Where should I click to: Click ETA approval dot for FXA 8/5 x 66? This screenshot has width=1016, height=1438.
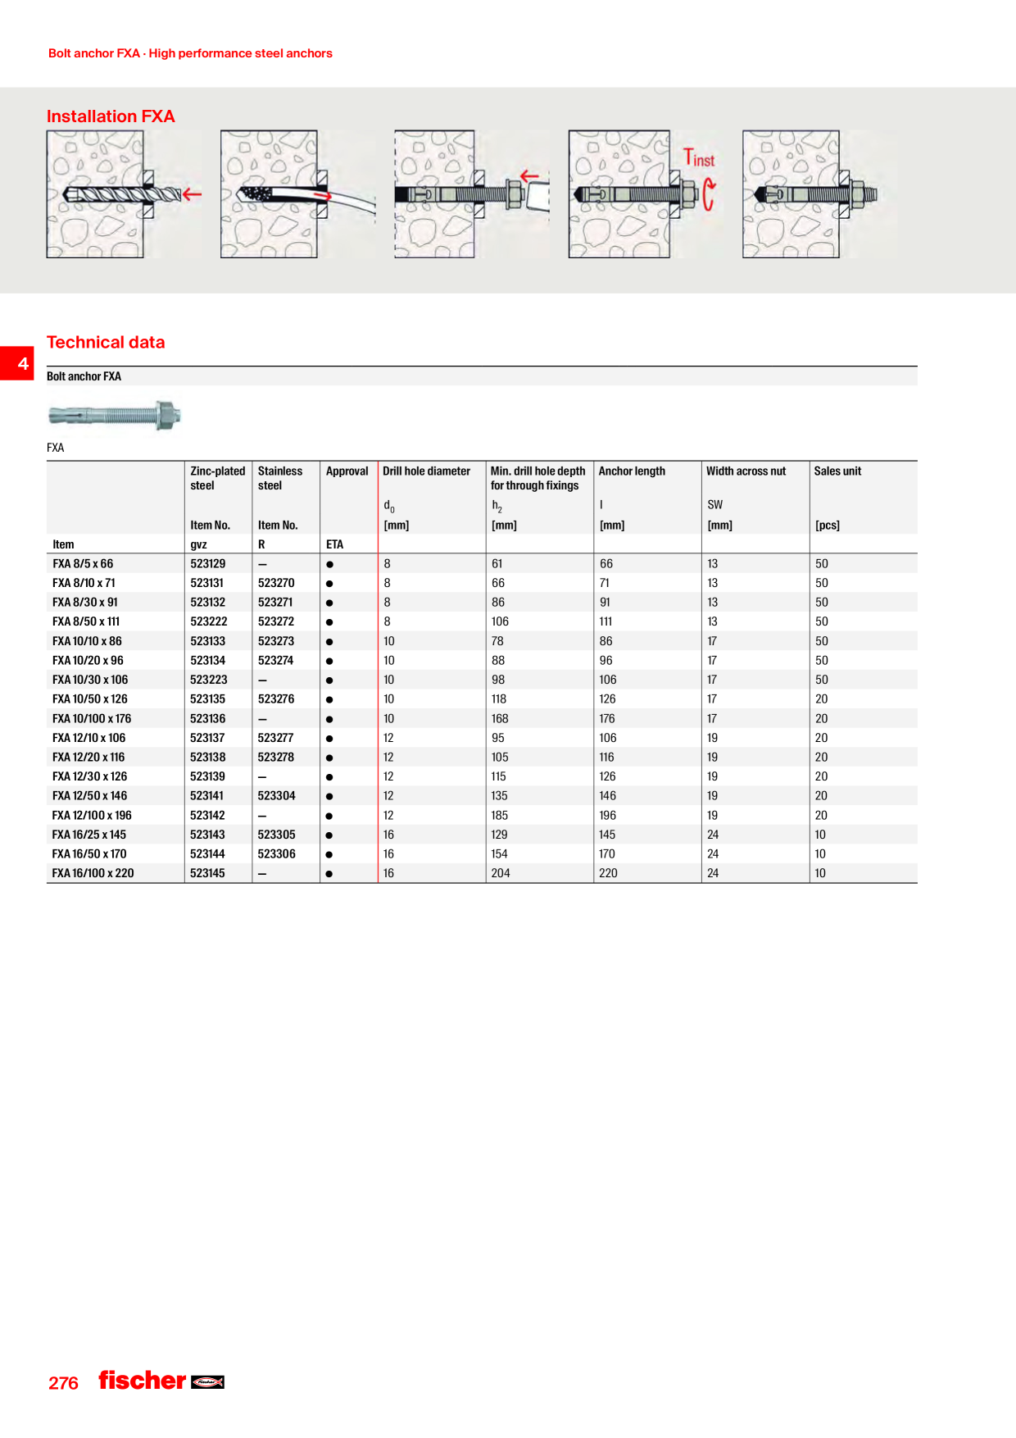(329, 565)
